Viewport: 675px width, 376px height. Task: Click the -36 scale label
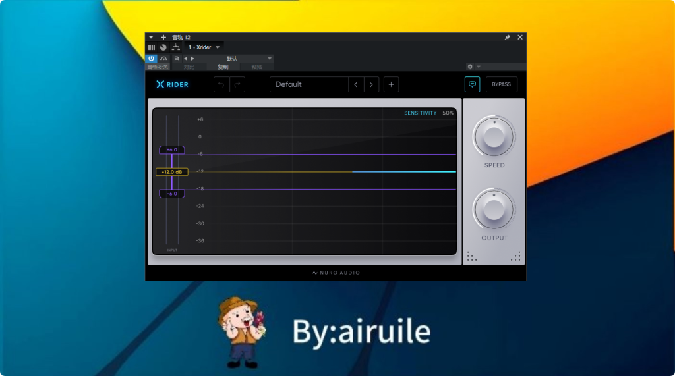coord(200,240)
